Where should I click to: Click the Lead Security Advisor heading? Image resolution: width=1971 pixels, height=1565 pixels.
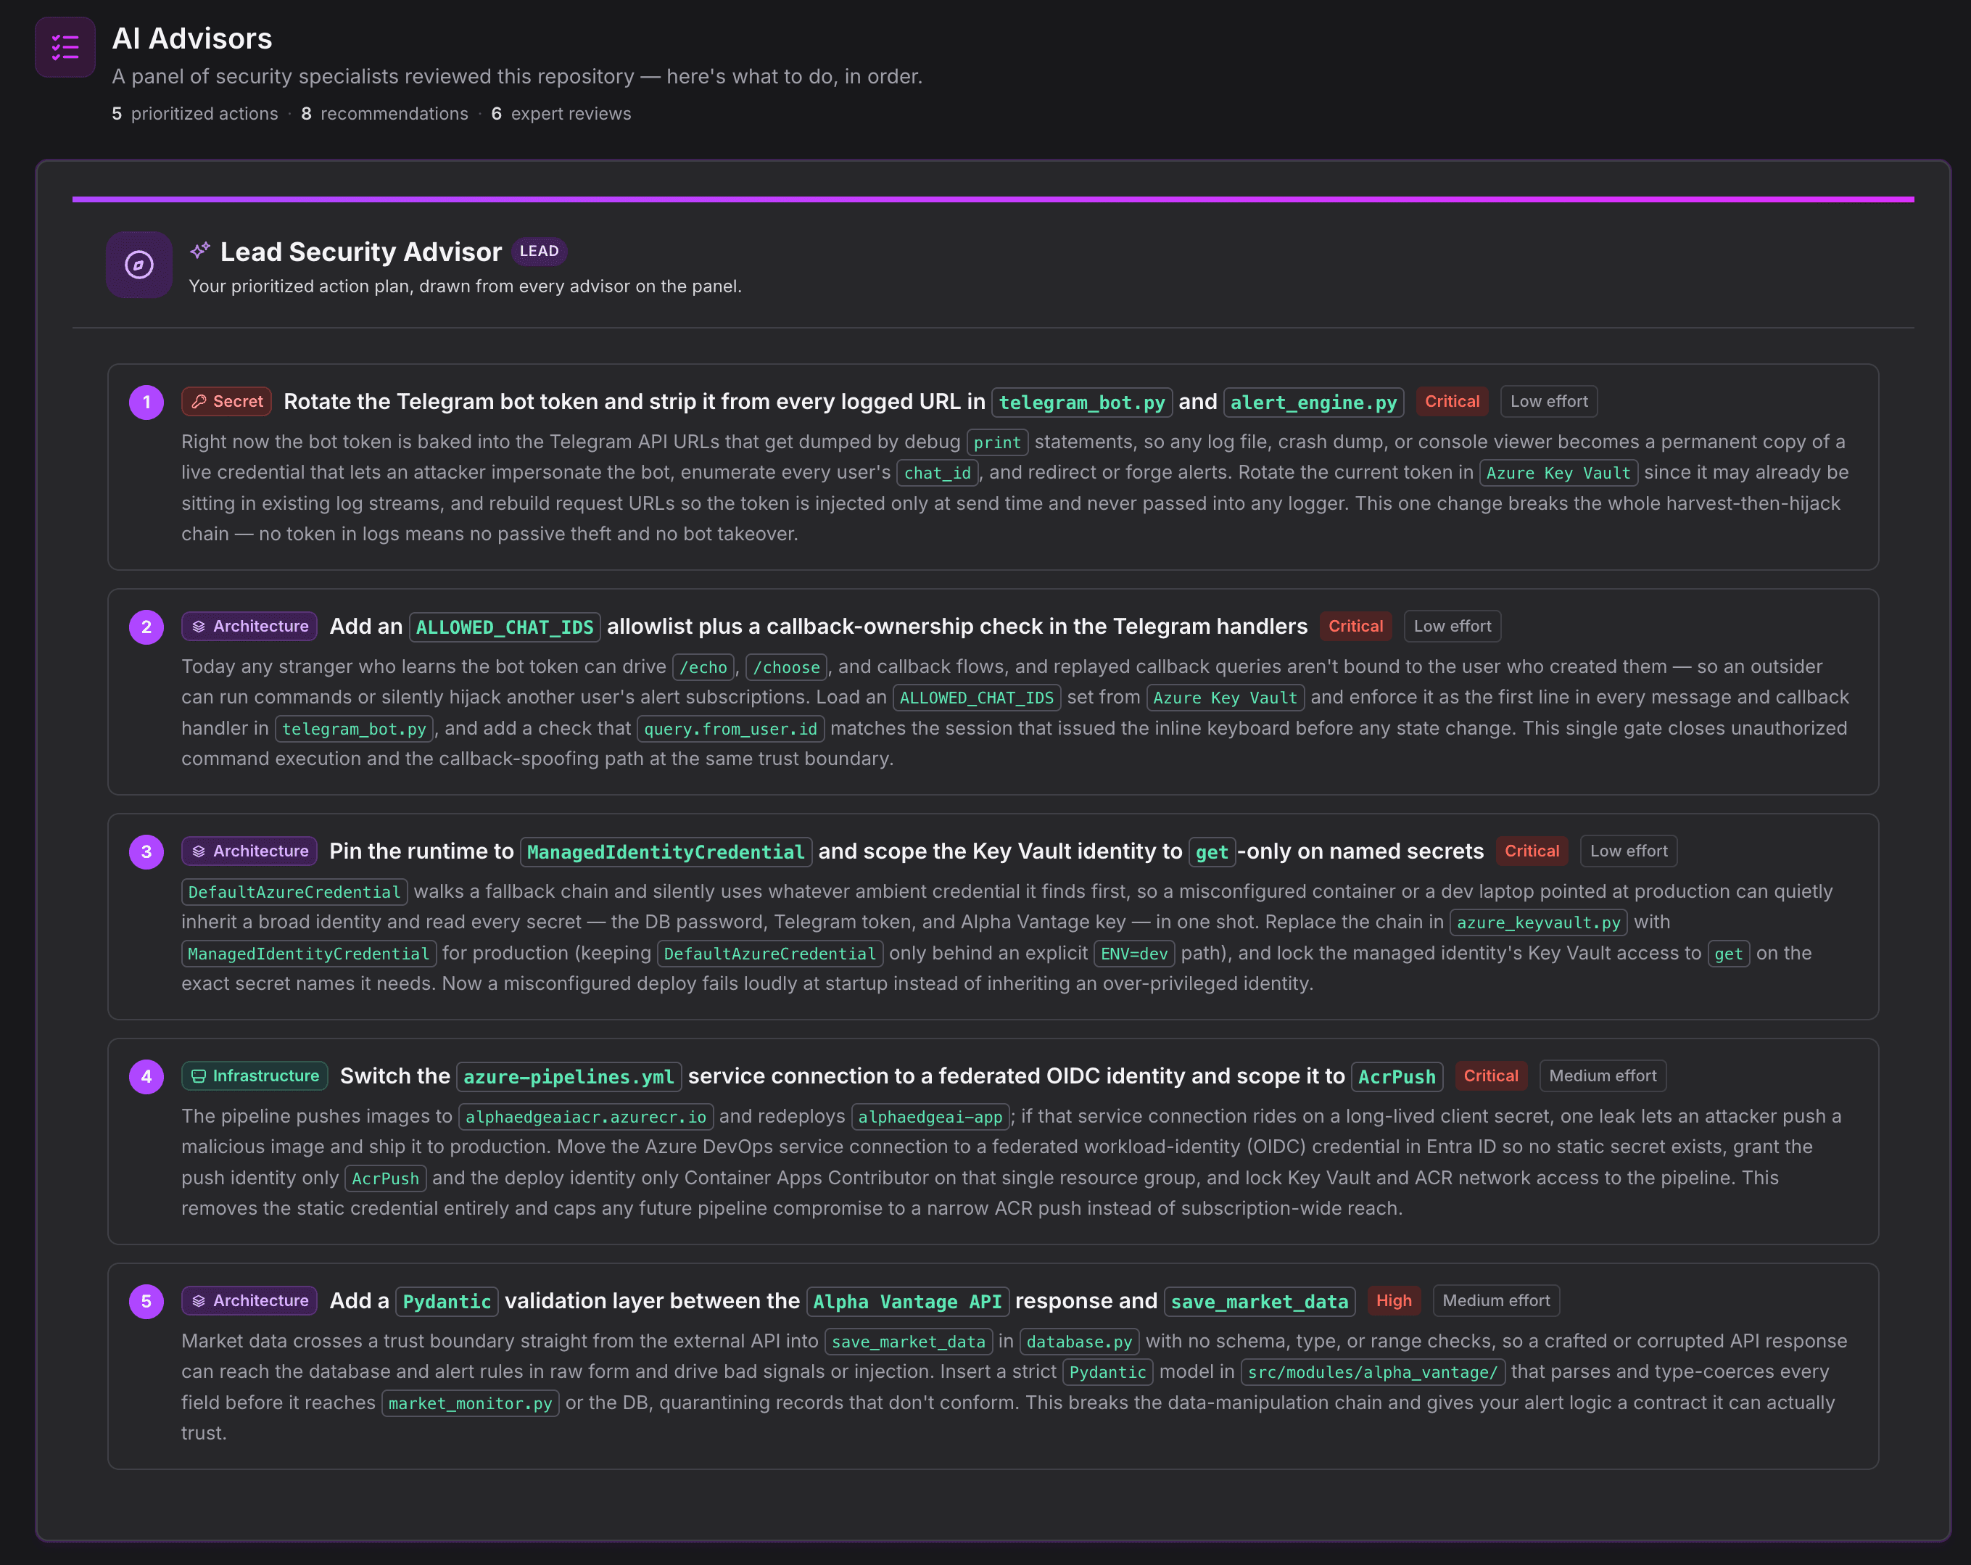tap(361, 252)
